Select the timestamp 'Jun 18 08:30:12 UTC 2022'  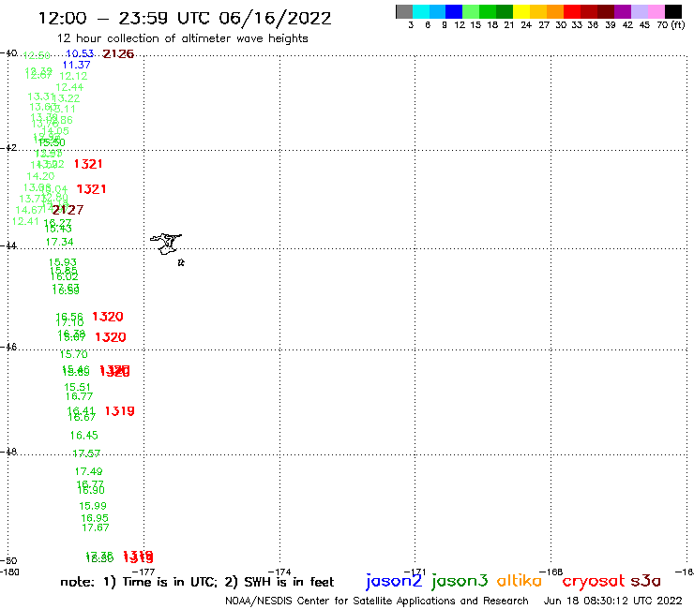(613, 601)
